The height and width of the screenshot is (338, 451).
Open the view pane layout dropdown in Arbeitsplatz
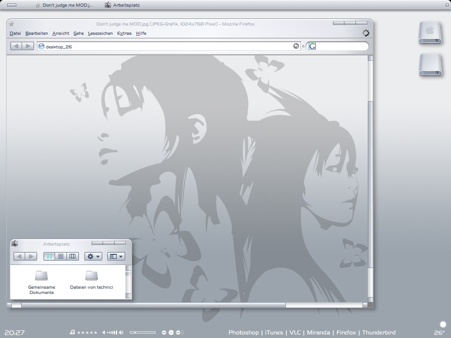116,256
